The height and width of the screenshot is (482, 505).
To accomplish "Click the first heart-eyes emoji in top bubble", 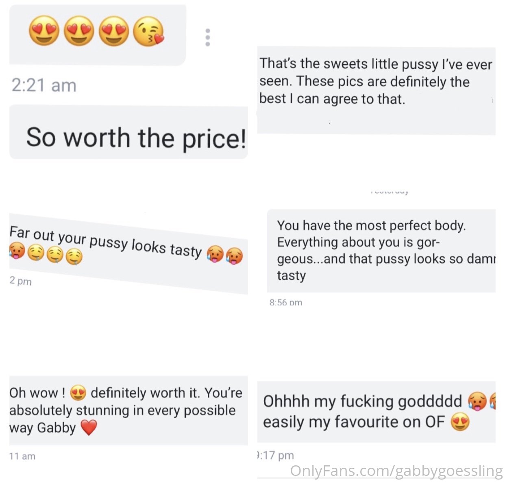I will [x=44, y=31].
